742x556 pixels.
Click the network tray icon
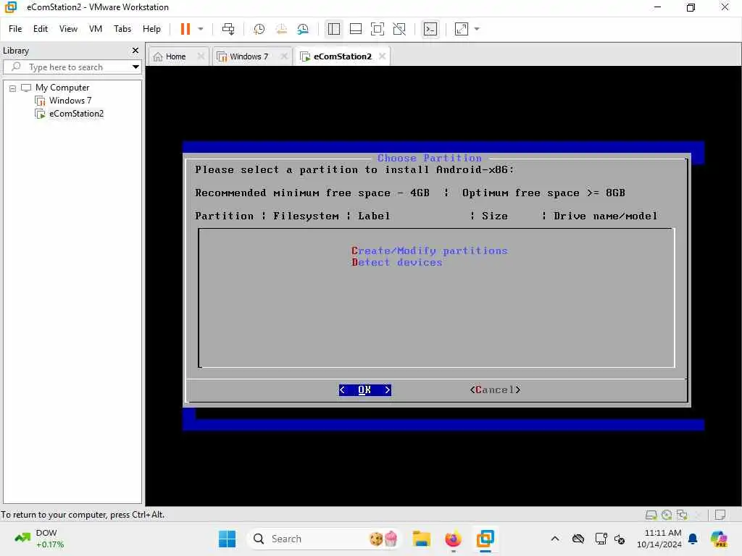point(601,539)
